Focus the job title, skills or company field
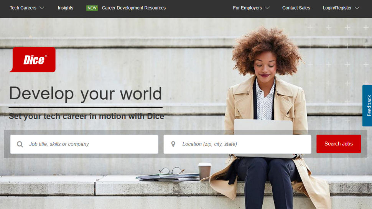 click(x=84, y=144)
